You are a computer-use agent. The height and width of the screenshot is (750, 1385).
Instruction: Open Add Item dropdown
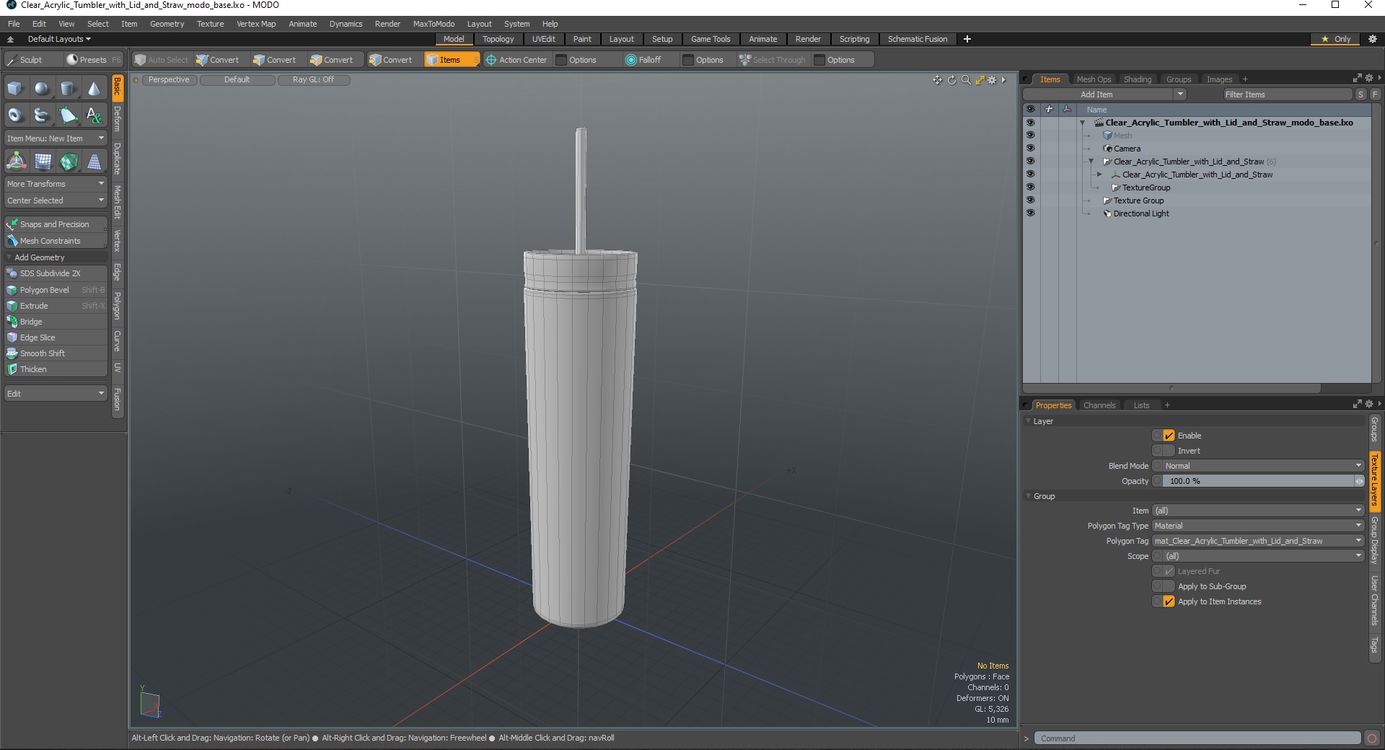click(1104, 94)
